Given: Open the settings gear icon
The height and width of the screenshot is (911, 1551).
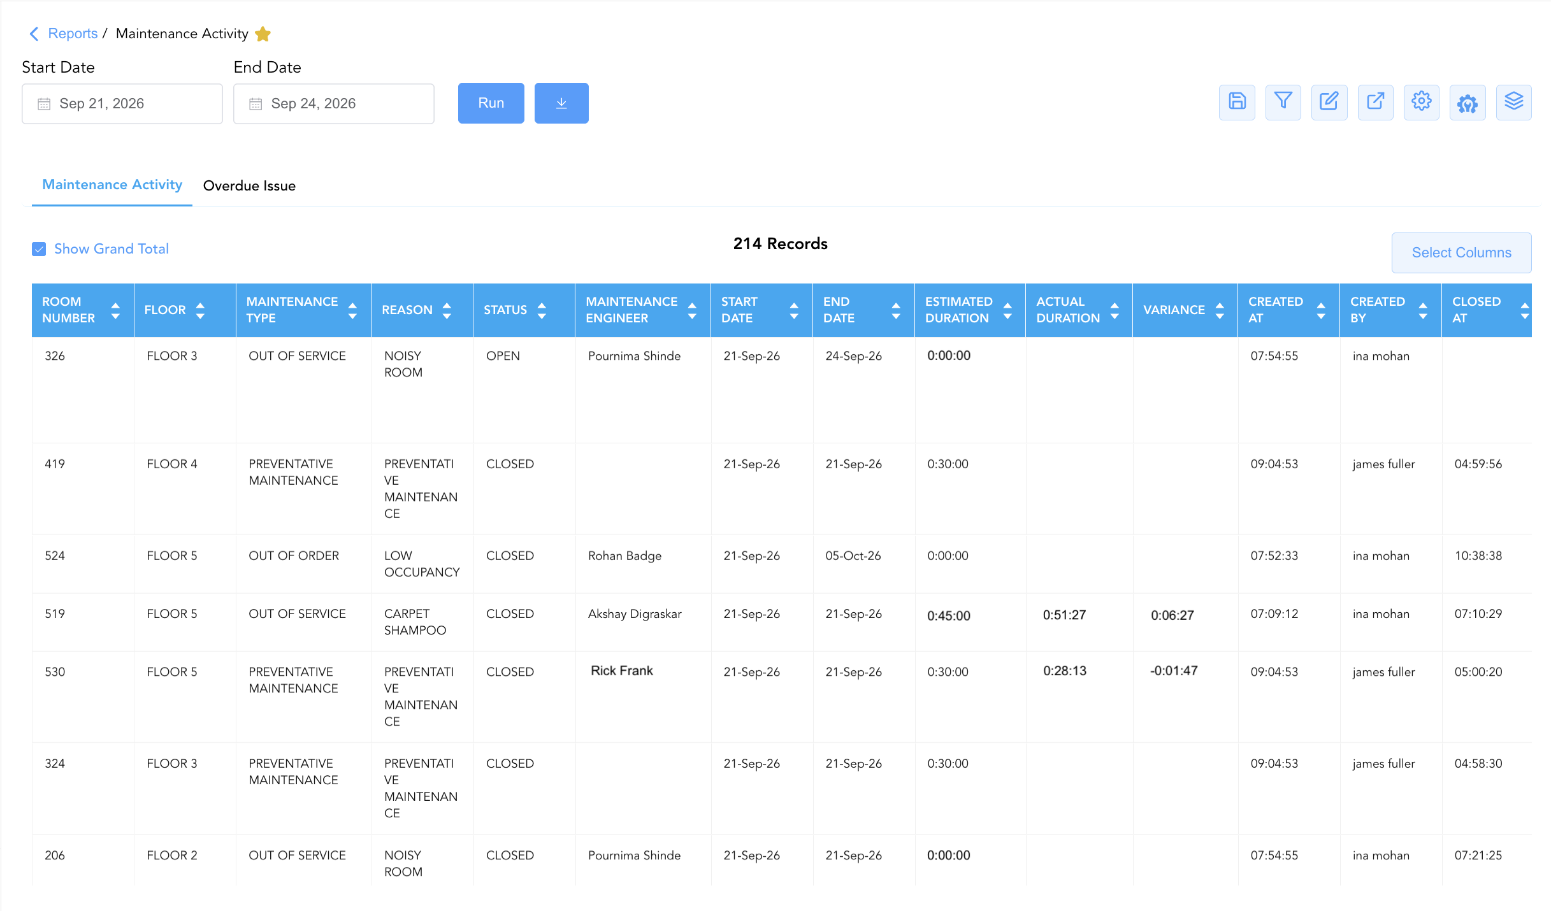Looking at the screenshot, I should click(x=1421, y=102).
